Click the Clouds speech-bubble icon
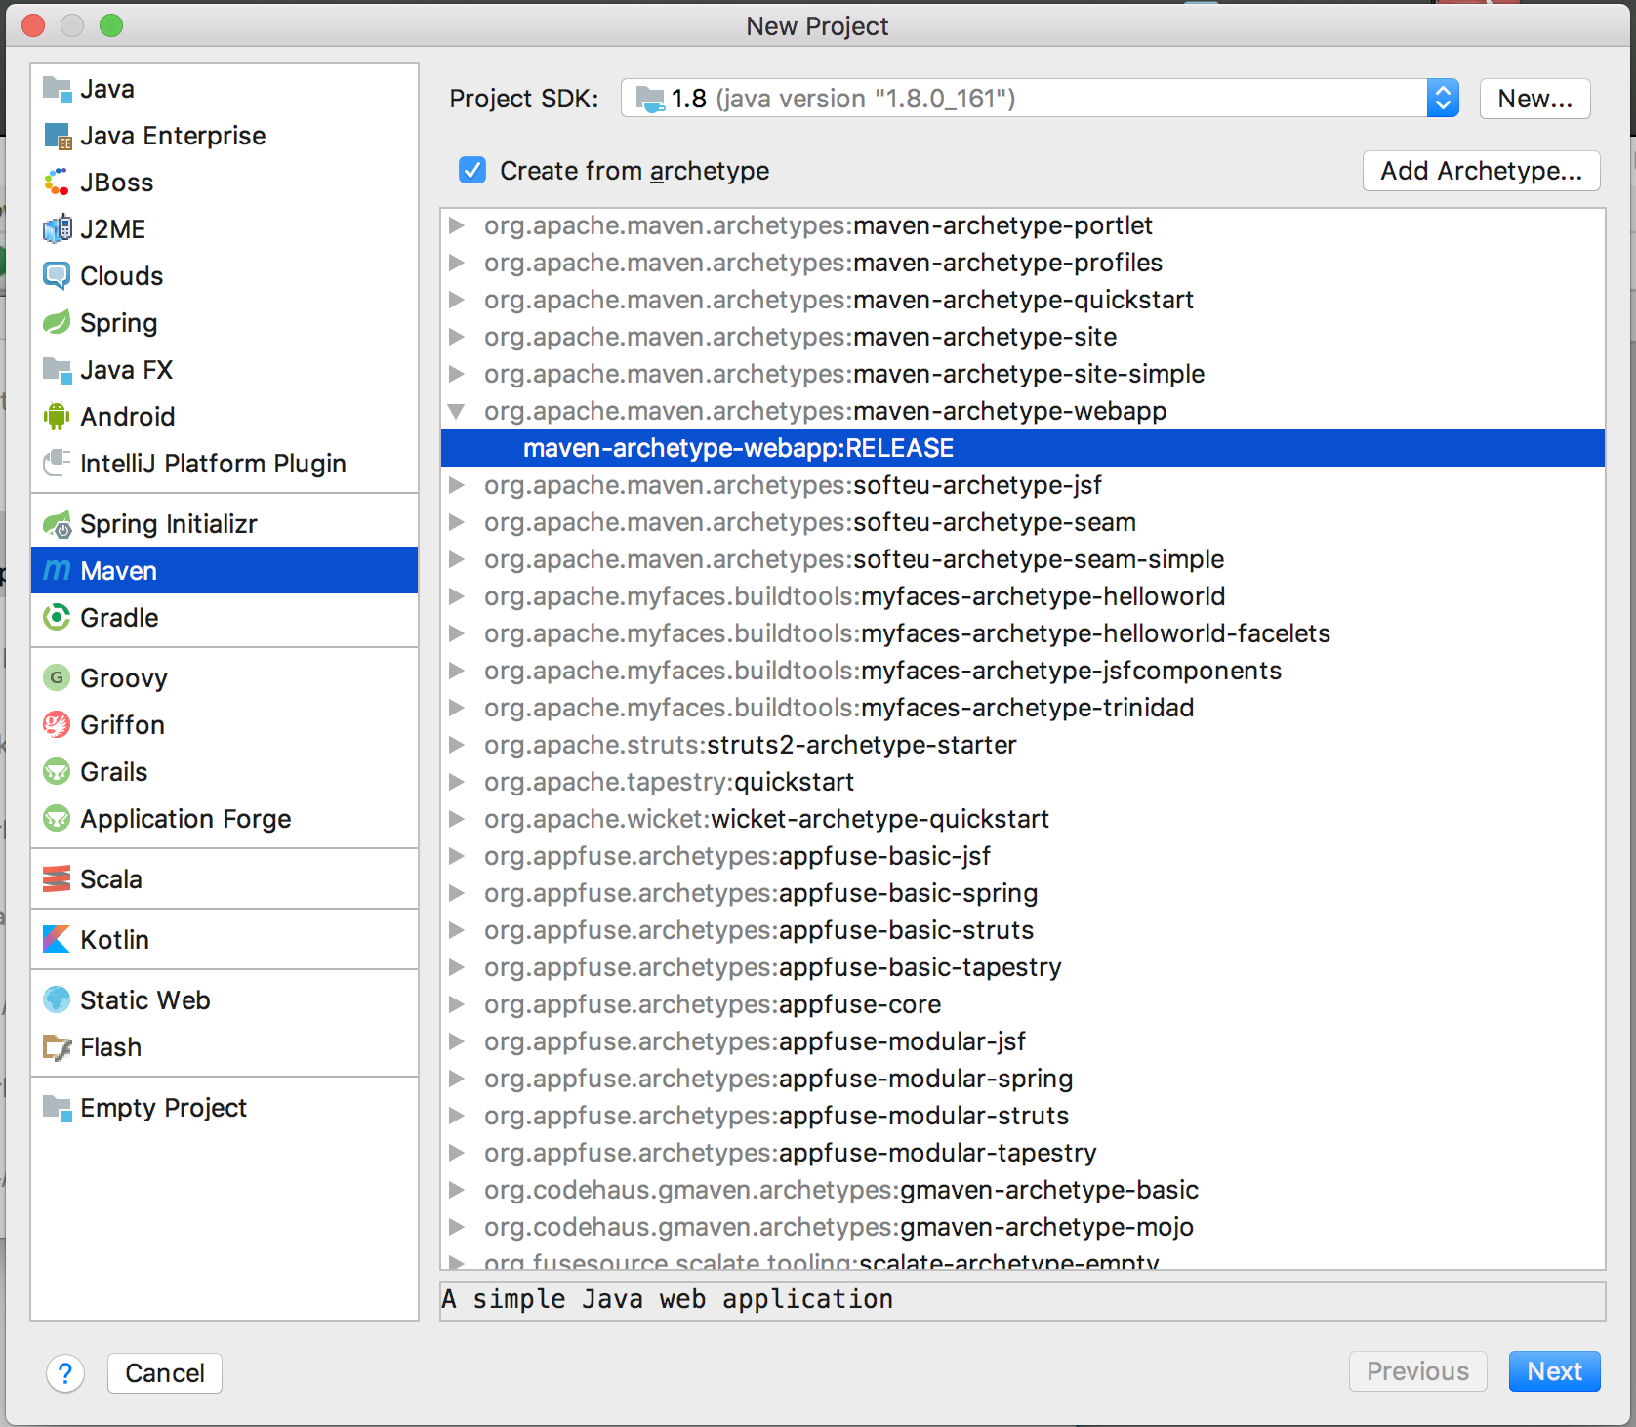The image size is (1636, 1427). (x=58, y=276)
